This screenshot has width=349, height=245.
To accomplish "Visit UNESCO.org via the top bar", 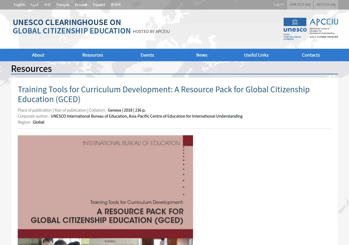I will pos(300,5).
